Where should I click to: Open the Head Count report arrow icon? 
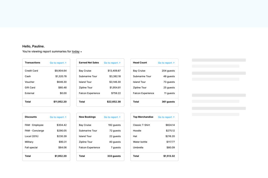tap(174, 63)
